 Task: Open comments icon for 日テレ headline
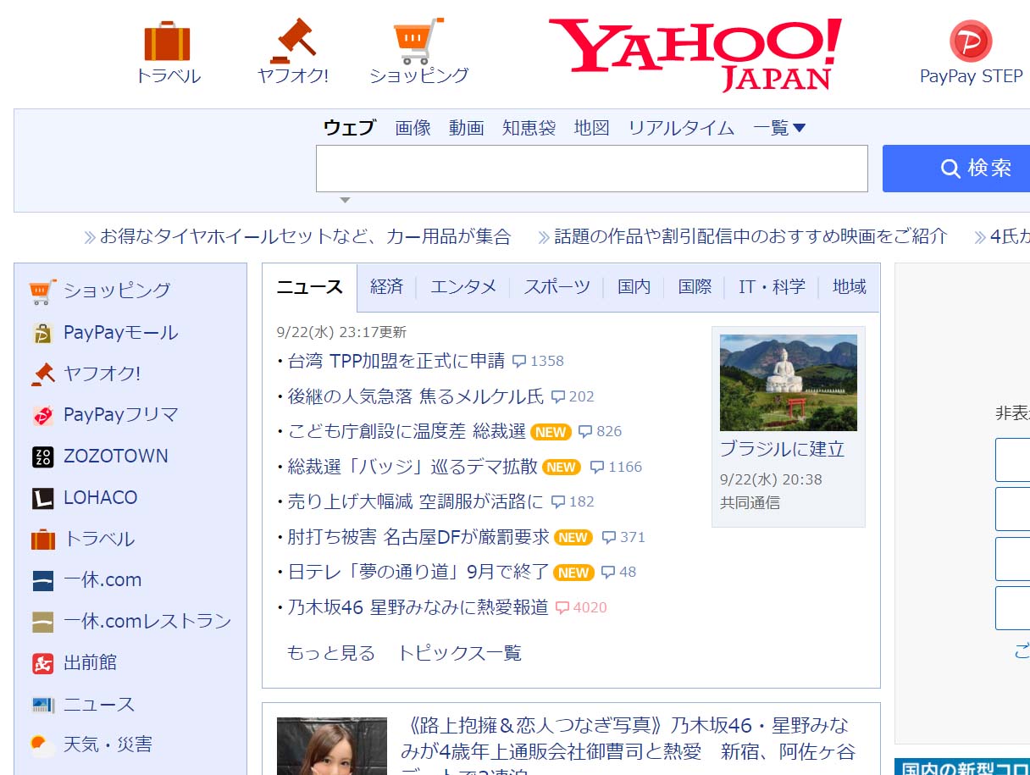608,573
